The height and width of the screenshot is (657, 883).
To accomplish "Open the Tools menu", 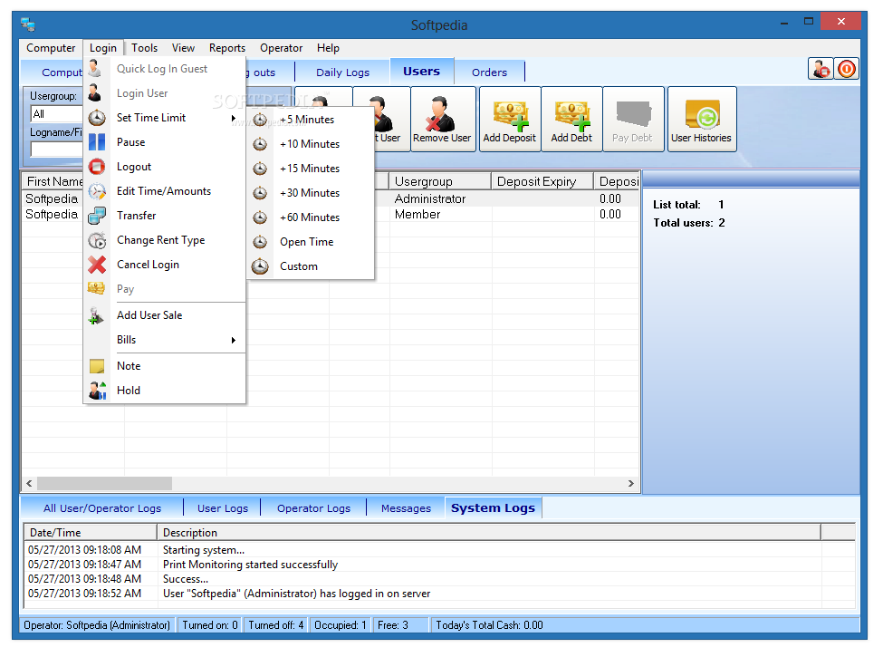I will (144, 48).
